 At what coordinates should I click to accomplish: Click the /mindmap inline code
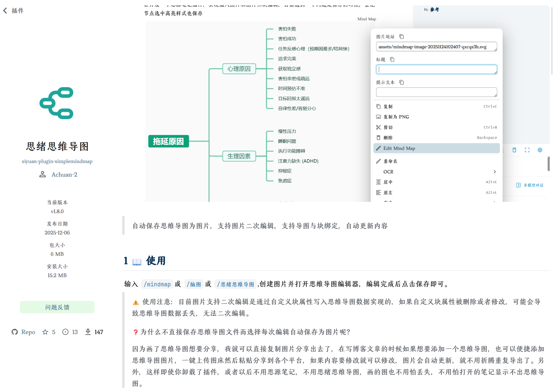[157, 284]
